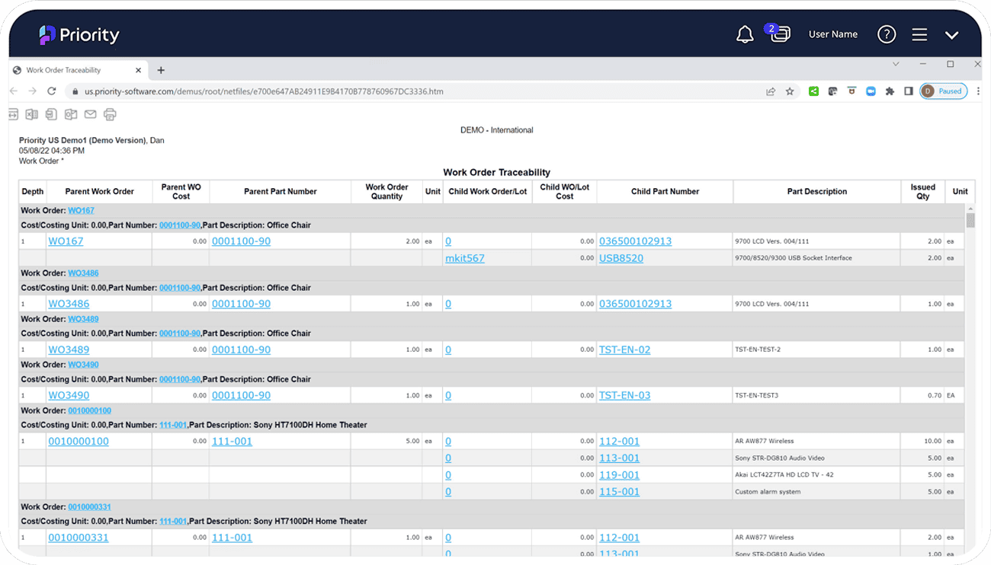Image resolution: width=991 pixels, height=565 pixels.
Task: Expand the browser tab search chevron
Action: click(896, 64)
